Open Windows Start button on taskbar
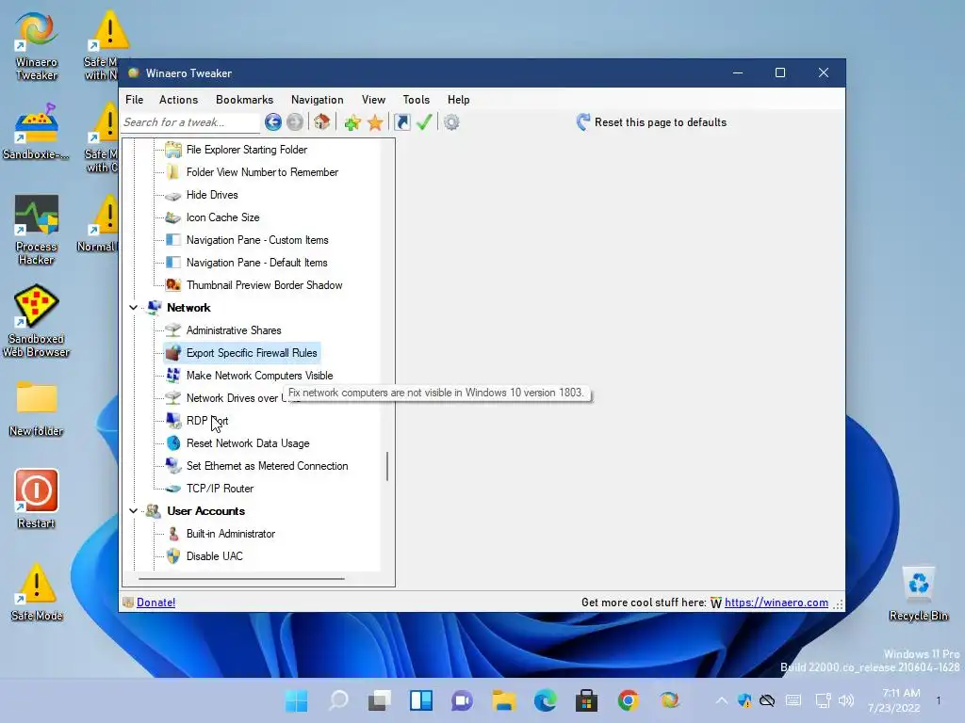The width and height of the screenshot is (965, 723). (x=296, y=700)
